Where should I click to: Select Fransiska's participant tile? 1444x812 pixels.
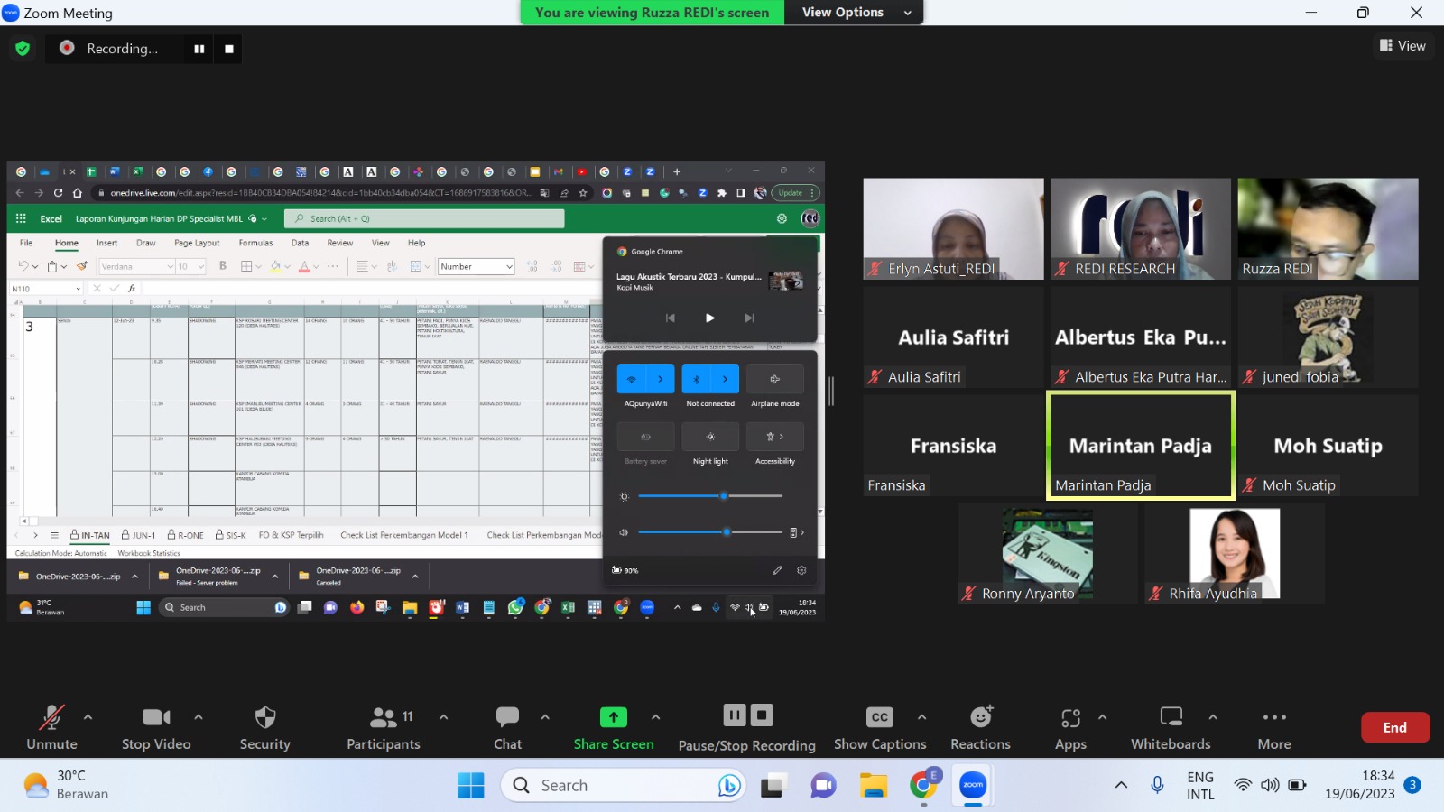[x=953, y=446]
